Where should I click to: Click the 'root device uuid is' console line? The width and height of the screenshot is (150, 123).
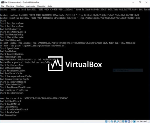click(x=34, y=98)
